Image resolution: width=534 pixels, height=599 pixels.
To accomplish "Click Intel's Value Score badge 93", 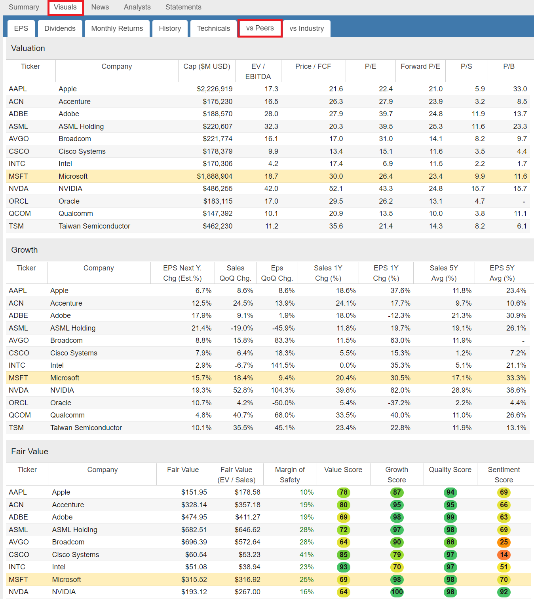I will click(344, 567).
